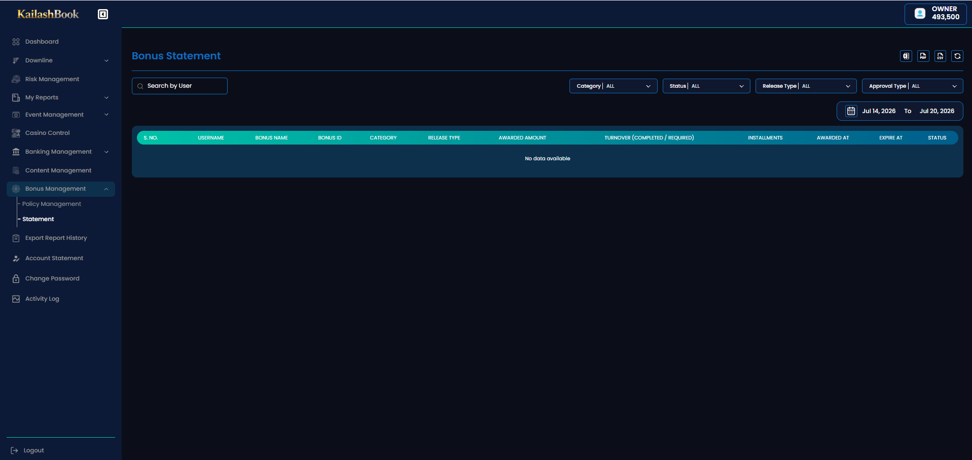This screenshot has height=460, width=972.
Task: Click the INSTALLMENTS column header
Action: (x=765, y=138)
